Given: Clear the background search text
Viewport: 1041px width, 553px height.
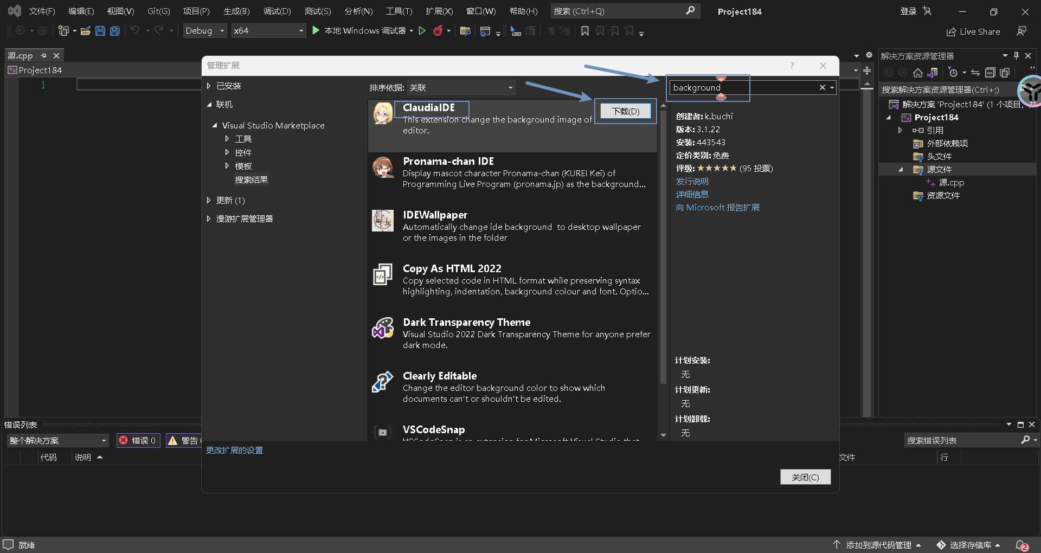Looking at the screenshot, I should tap(822, 87).
